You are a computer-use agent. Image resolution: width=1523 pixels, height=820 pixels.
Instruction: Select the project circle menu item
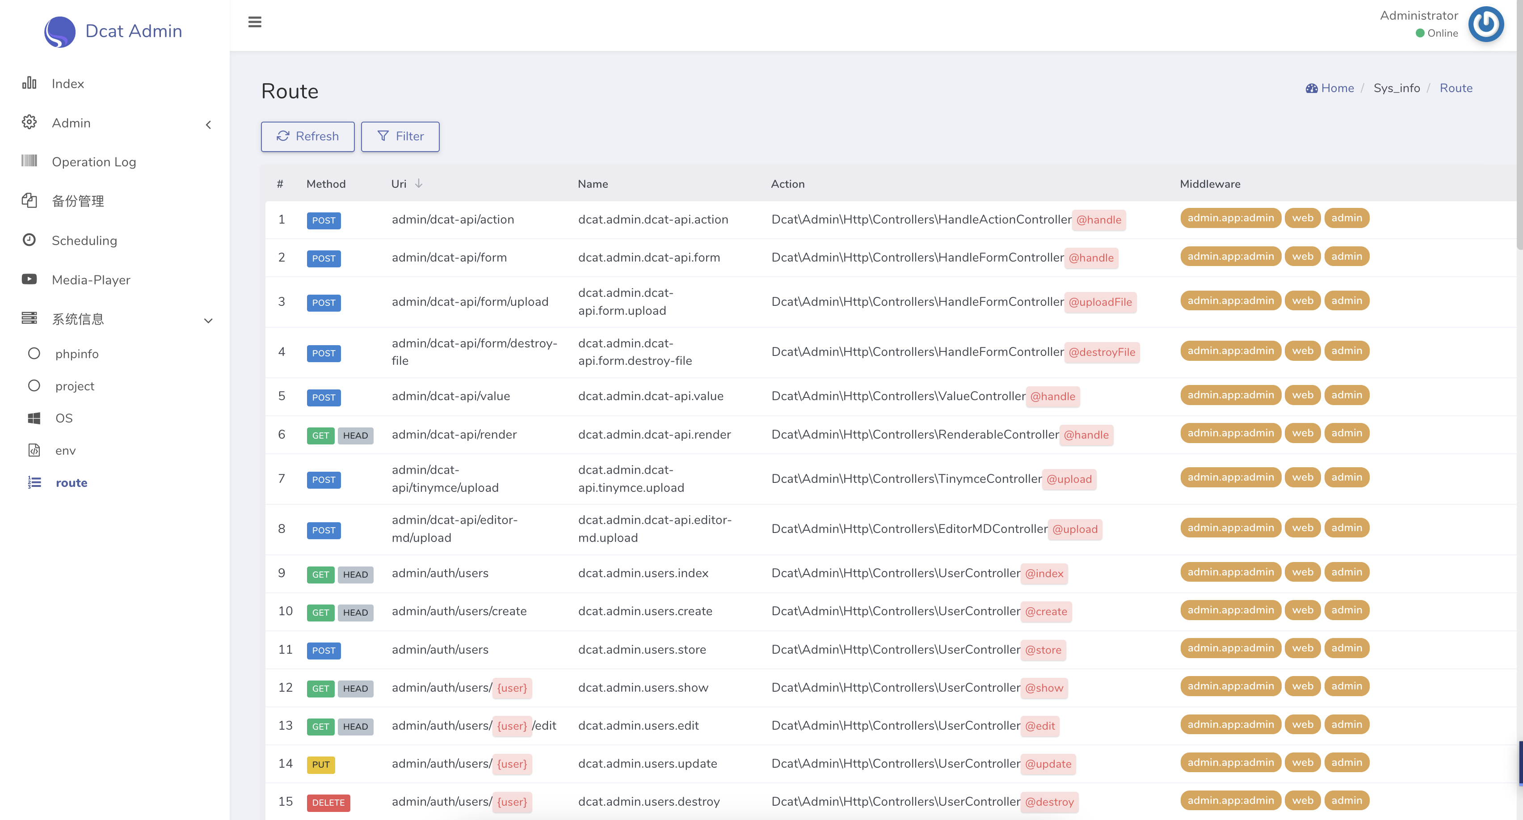tap(75, 386)
